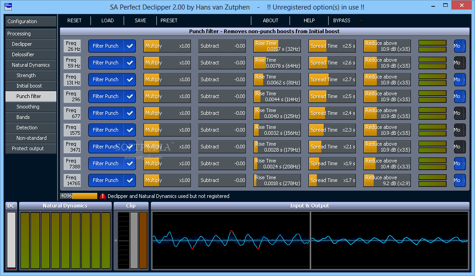The width and height of the screenshot is (475, 276).
Task: Toggle Filter Punch for the 296 band
Action: (112, 97)
